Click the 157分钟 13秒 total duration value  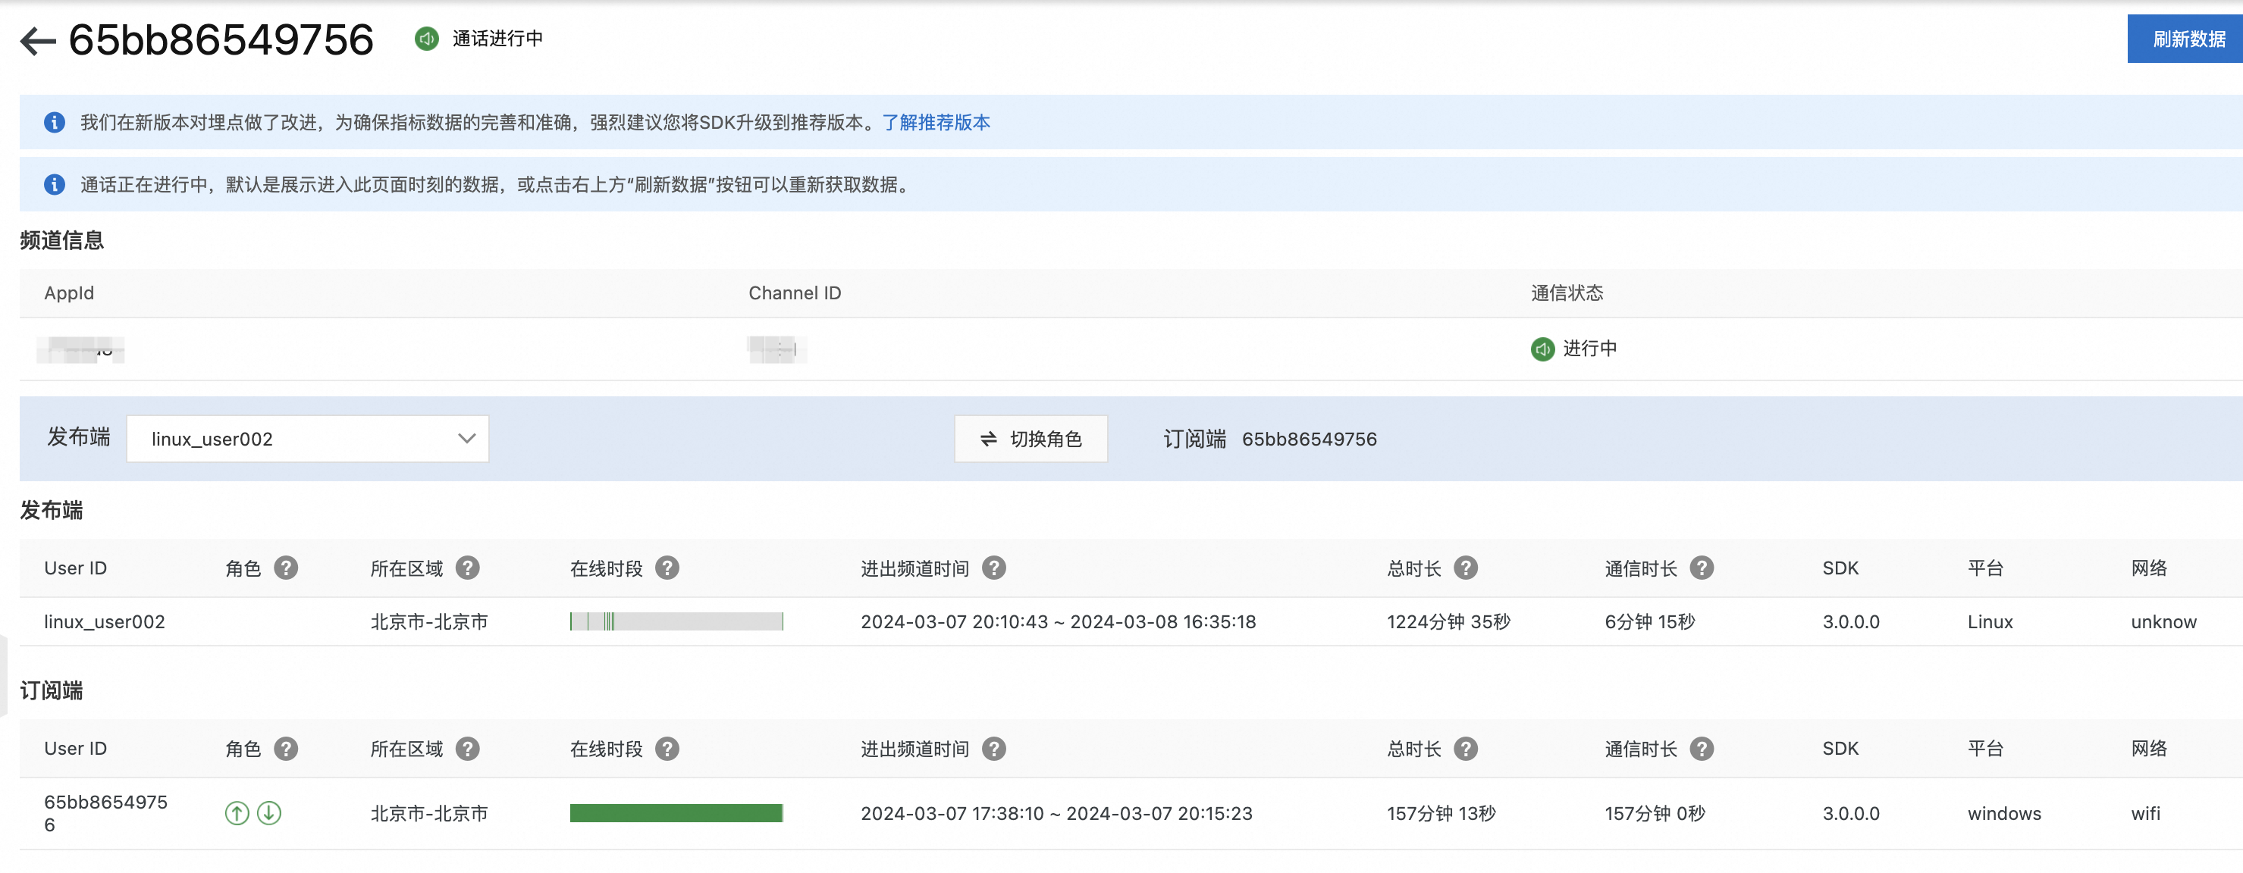[1441, 813]
